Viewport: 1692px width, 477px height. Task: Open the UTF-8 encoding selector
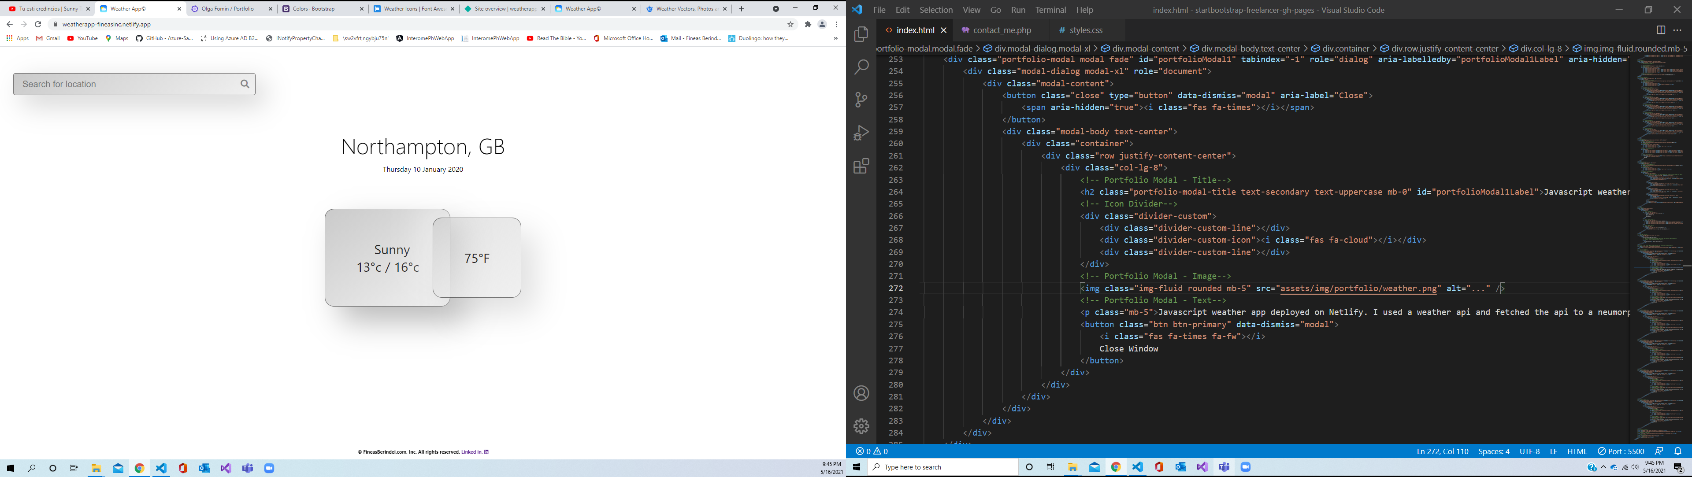1529,451
